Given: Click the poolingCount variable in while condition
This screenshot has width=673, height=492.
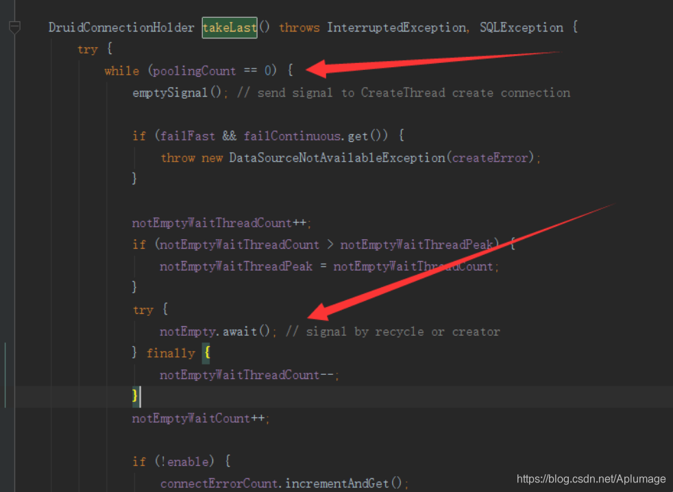Looking at the screenshot, I should tap(195, 71).
